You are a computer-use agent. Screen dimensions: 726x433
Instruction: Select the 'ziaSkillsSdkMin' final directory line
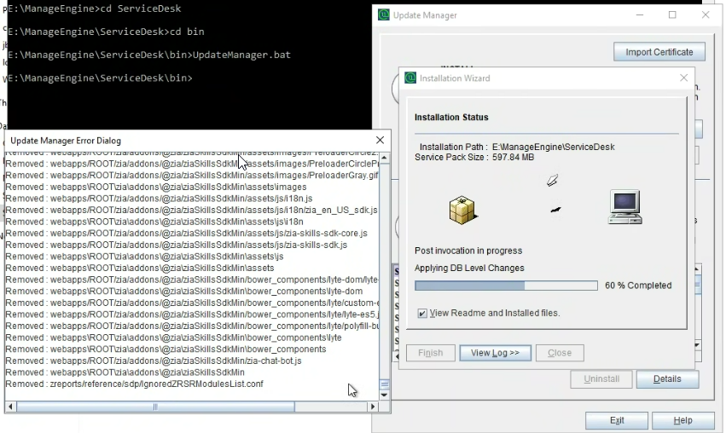coord(125,372)
